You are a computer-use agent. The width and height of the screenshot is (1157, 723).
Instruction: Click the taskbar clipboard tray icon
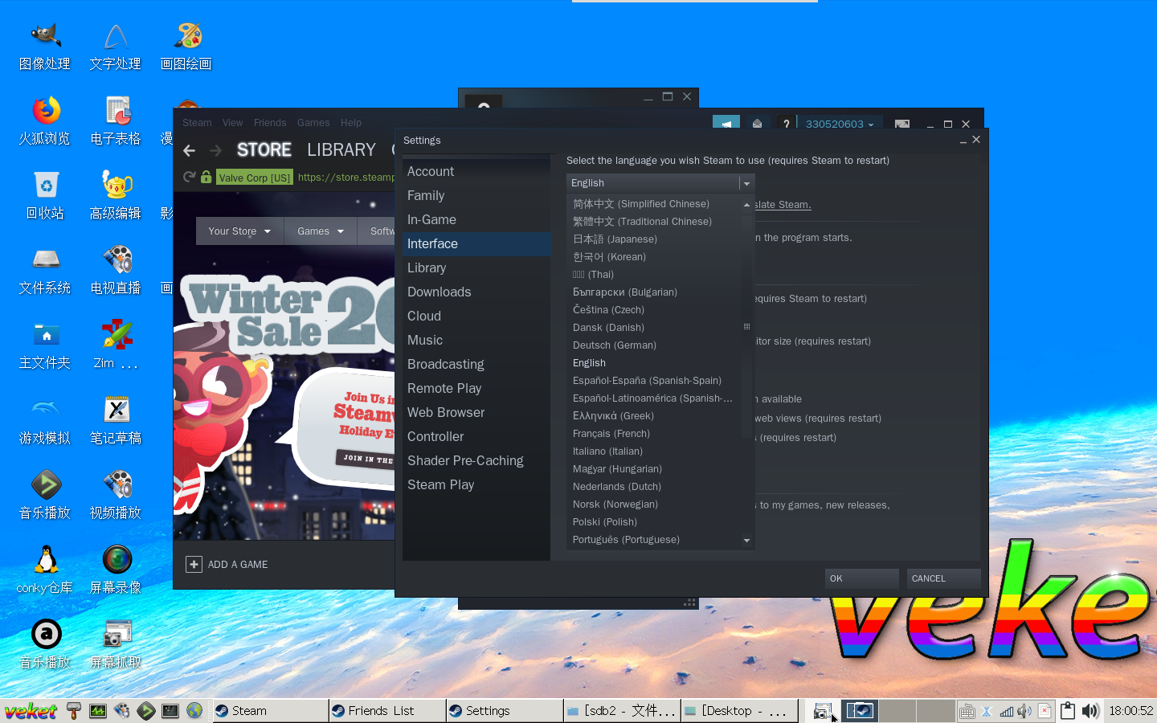pyautogui.click(x=1067, y=711)
